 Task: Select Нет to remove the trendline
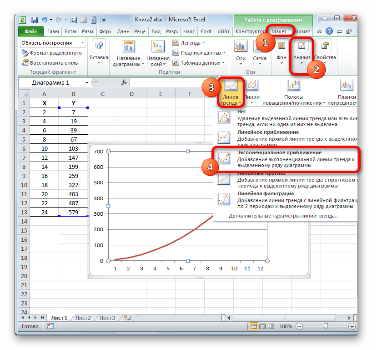pos(285,118)
